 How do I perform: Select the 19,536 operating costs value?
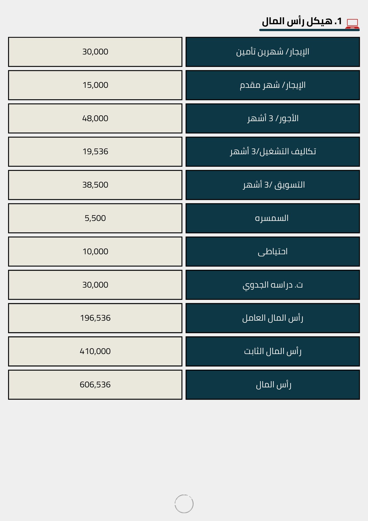[95, 152]
